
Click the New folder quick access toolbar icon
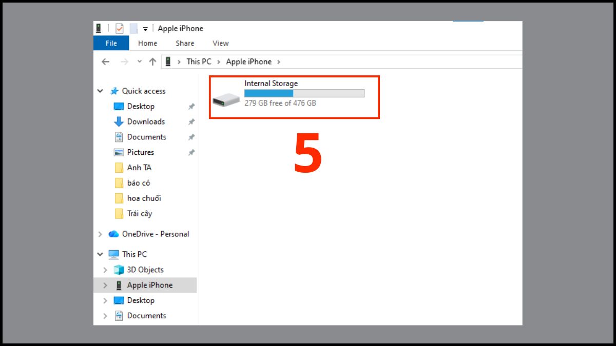click(133, 29)
